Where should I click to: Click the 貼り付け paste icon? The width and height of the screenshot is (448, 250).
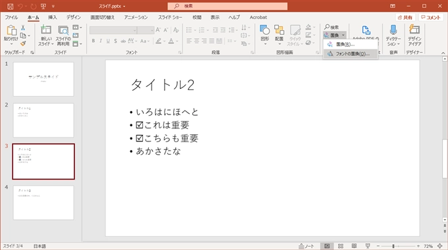pos(11,31)
